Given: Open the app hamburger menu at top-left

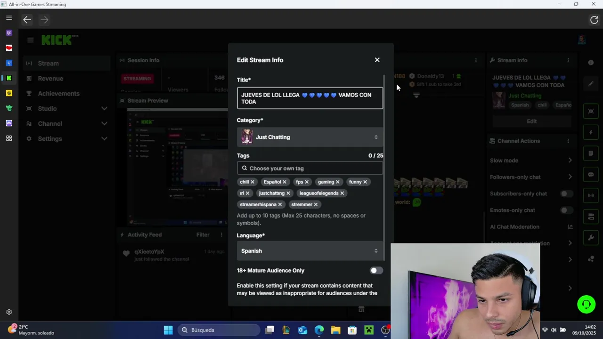Looking at the screenshot, I should 9,18.
